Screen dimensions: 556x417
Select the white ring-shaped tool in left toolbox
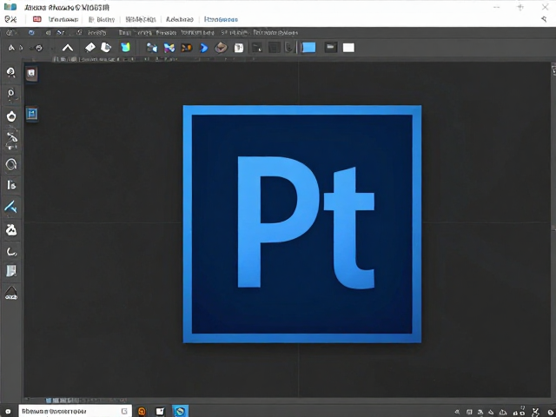tap(11, 116)
